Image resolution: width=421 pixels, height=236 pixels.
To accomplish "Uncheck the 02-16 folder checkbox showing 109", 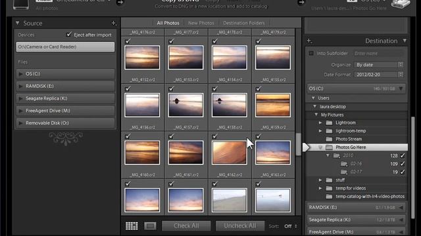I will (x=403, y=164).
